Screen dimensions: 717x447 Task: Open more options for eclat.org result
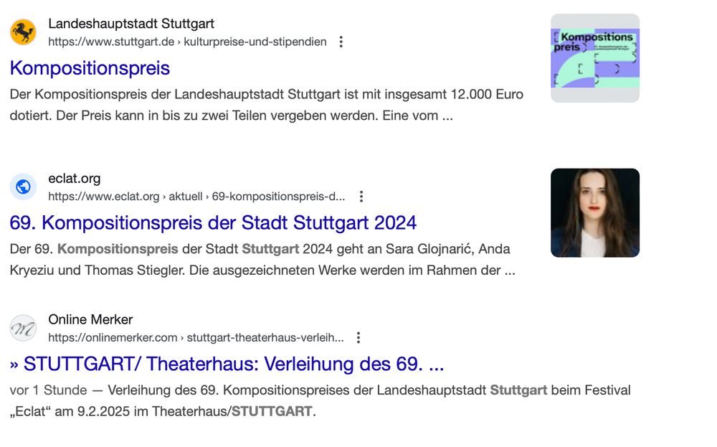(x=361, y=197)
